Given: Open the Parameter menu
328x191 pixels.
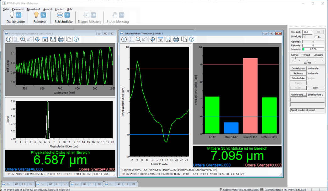Looking at the screenshot, I should tap(18, 9).
